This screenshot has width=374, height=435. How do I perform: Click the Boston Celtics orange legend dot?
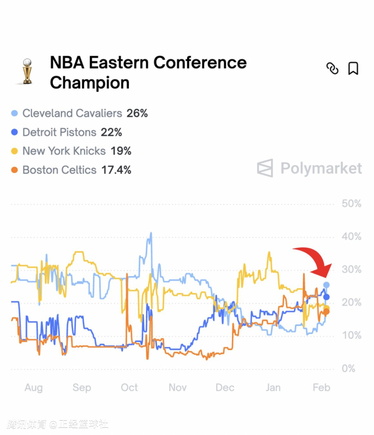(14, 170)
